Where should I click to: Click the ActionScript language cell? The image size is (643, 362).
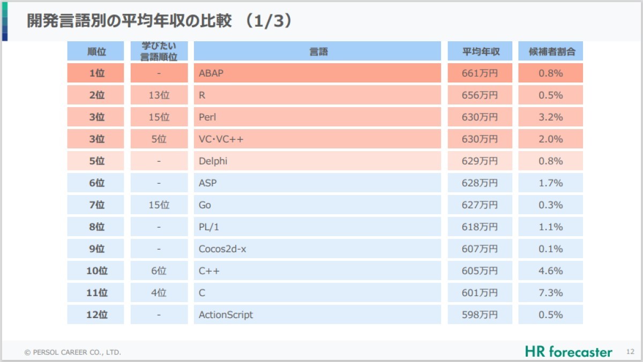pyautogui.click(x=317, y=314)
